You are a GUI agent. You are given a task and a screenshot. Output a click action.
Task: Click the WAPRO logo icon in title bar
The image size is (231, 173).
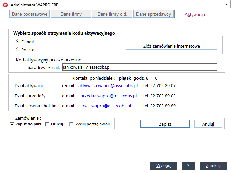5,5
